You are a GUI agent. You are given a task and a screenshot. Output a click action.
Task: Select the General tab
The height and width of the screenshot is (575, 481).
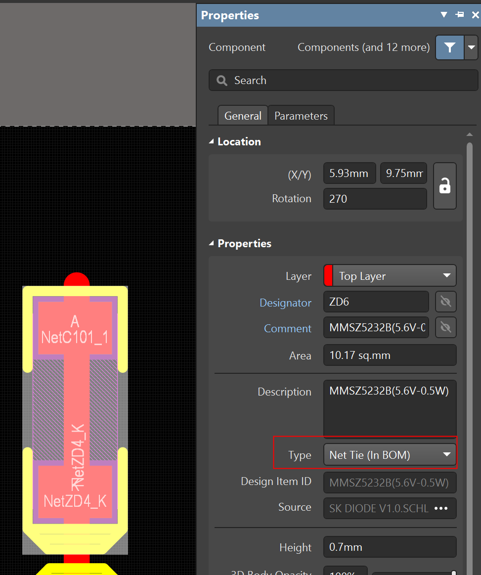(243, 116)
